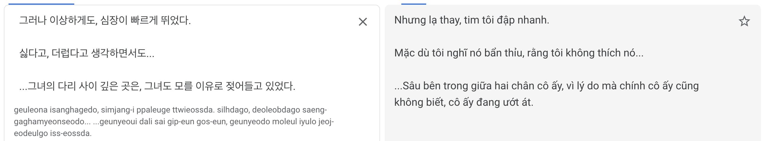
Task: Click the first Korean sentence in source box
Action: click(x=105, y=20)
